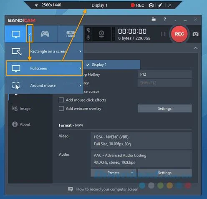
Task: Click the speech bubble help icon at bottom
Action: [x=71, y=189]
